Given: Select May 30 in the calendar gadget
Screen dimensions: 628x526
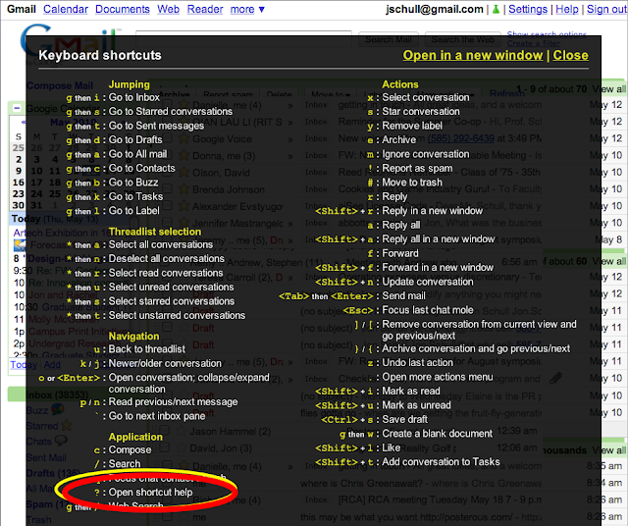Looking at the screenshot, I should coord(19,205).
